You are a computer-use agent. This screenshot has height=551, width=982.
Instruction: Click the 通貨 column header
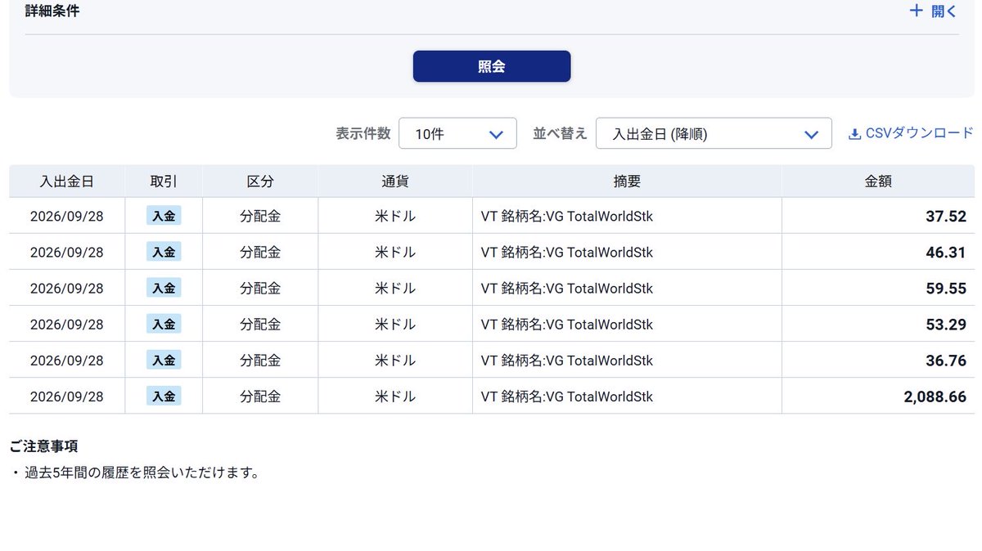click(x=395, y=181)
